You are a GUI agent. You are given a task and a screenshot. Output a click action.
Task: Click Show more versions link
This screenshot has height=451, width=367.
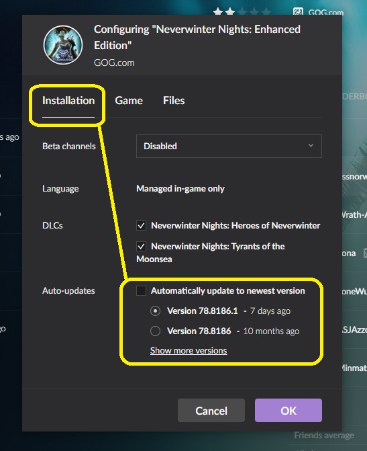pyautogui.click(x=189, y=351)
